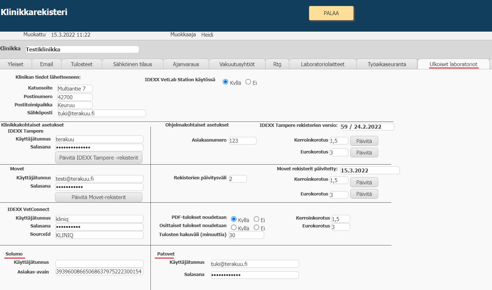Click the Ulkoiset laboratoriot tab

pyautogui.click(x=453, y=64)
